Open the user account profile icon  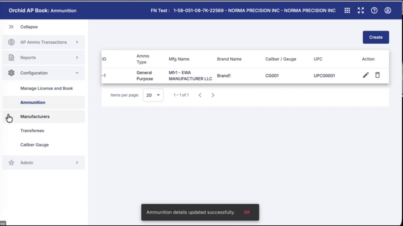388,11
